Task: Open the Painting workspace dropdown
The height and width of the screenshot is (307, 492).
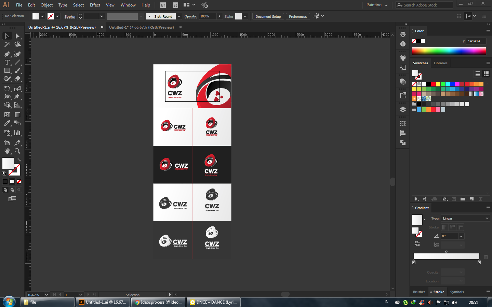Action: pyautogui.click(x=377, y=5)
